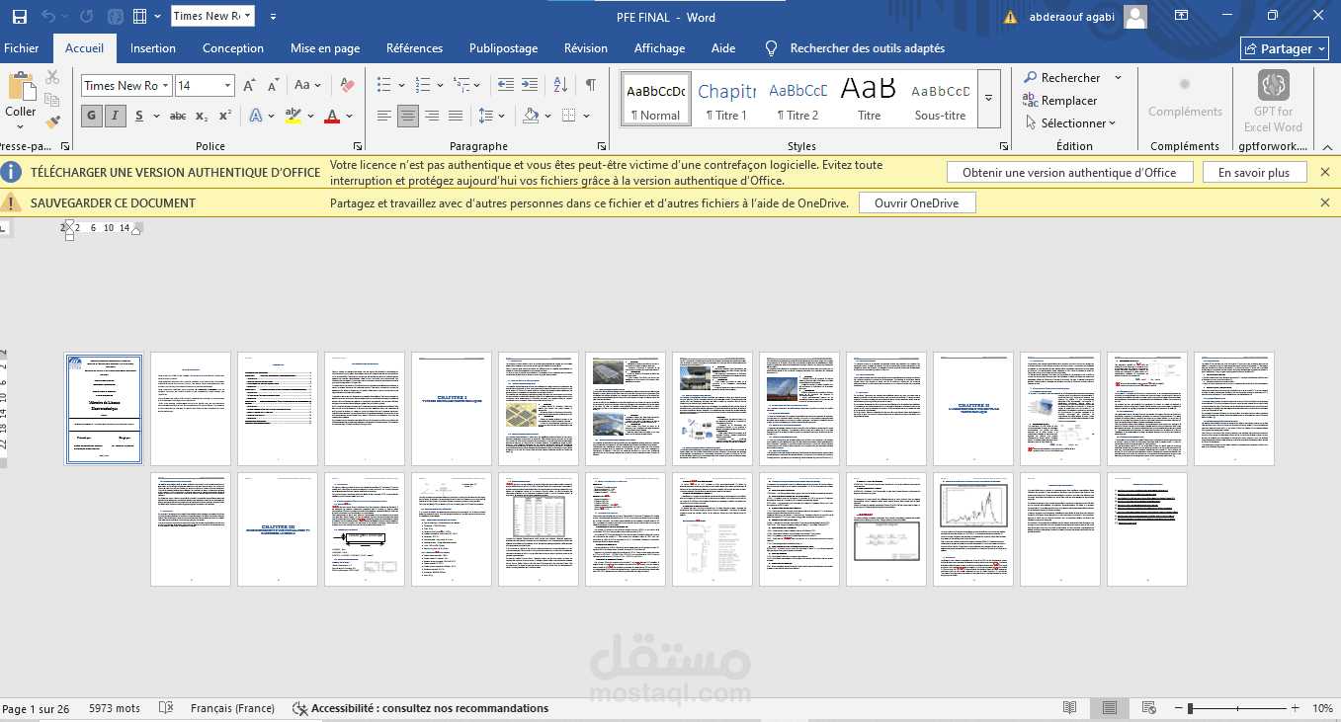1341x722 pixels.
Task: Switch to the Conception tab
Action: 233,48
